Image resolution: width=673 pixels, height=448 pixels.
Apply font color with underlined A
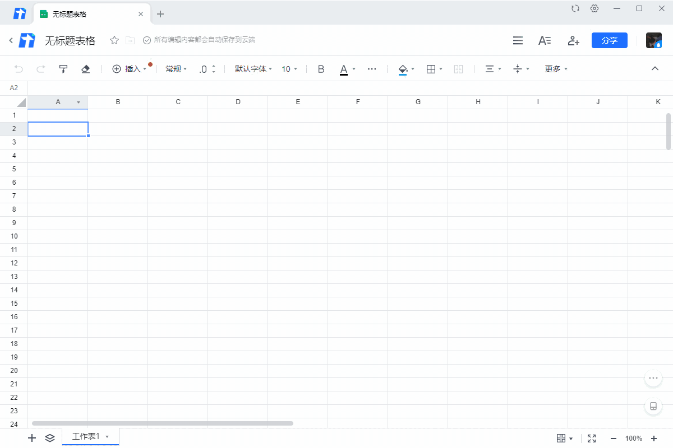point(344,69)
